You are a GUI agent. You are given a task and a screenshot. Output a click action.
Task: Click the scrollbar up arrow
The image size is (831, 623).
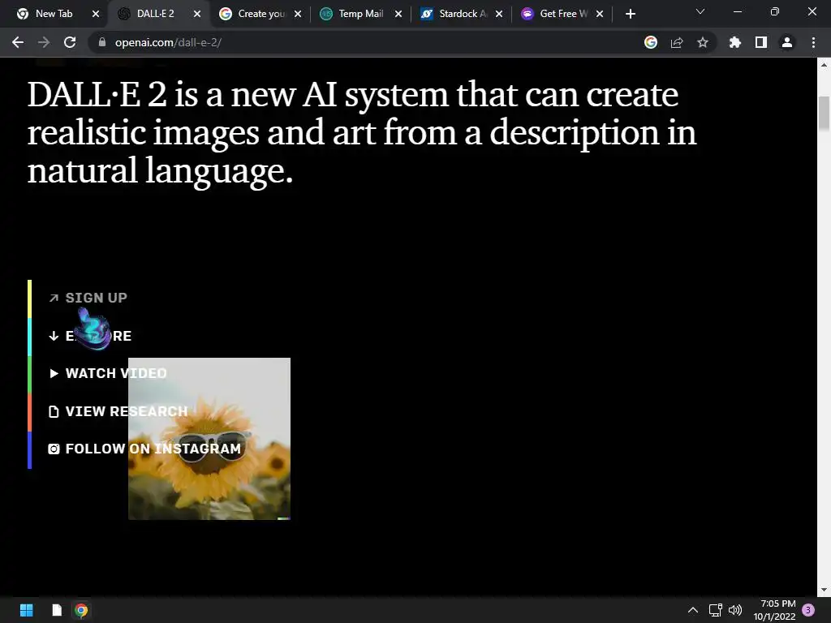(825, 65)
